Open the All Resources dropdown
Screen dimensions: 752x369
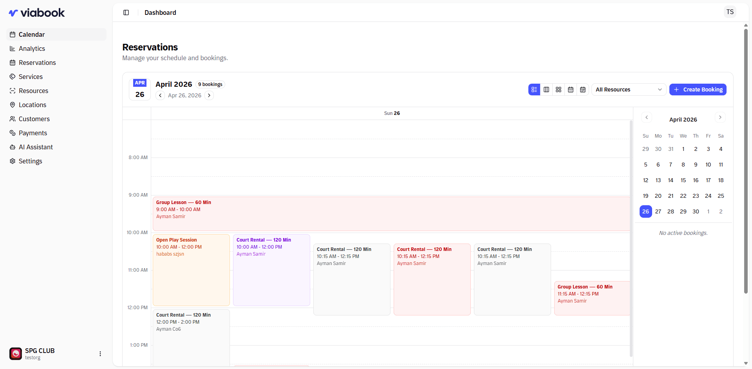pos(629,90)
